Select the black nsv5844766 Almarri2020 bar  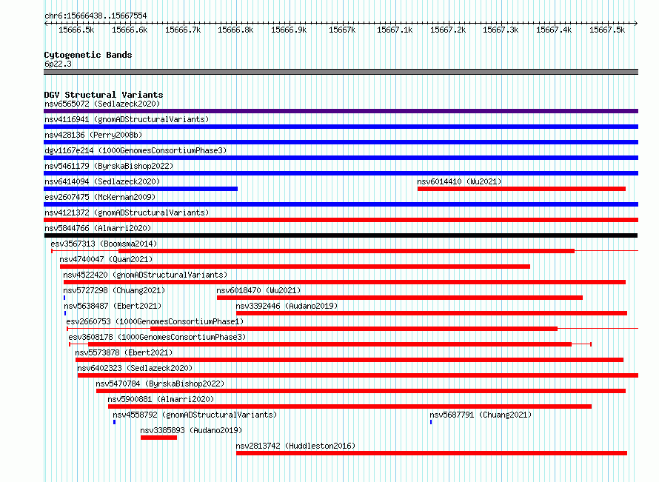341,235
